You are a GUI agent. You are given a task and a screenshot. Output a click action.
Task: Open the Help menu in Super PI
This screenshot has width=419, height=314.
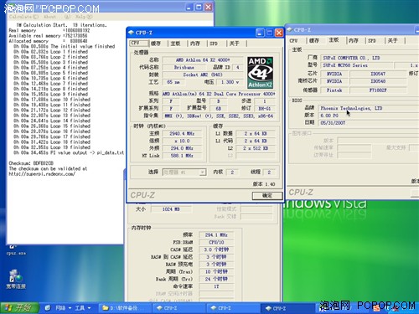point(83,17)
